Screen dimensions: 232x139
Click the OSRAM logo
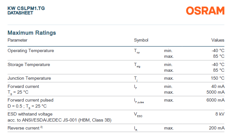(205, 11)
